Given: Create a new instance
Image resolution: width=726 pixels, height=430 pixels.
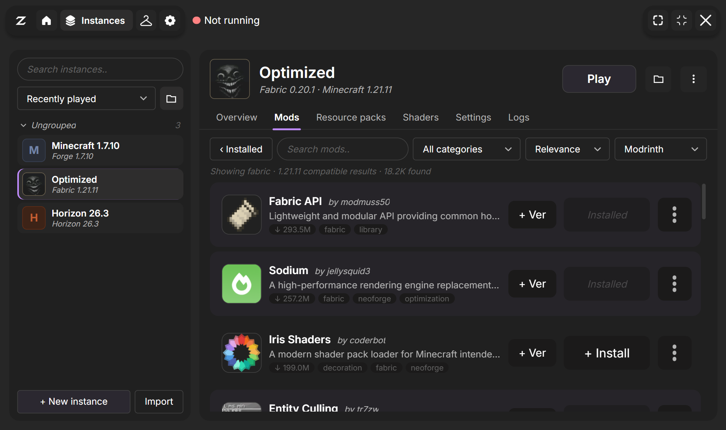Looking at the screenshot, I should tap(74, 402).
